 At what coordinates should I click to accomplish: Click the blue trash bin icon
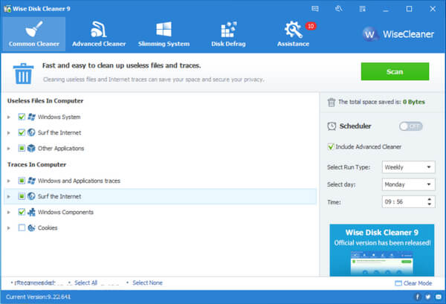click(23, 74)
